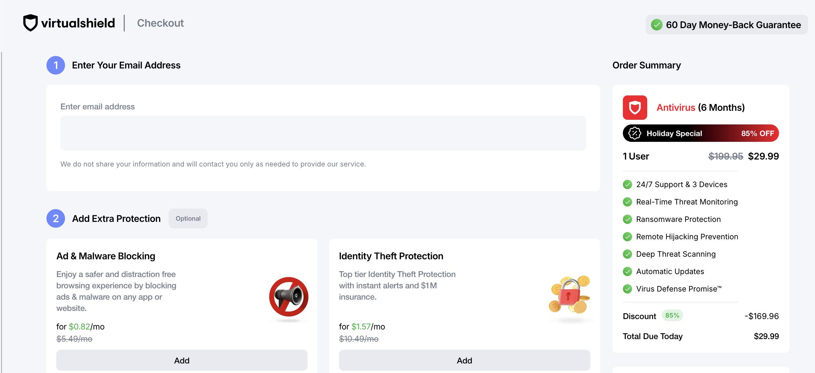Click the green check in Money-Back Guarantee
This screenshot has width=815, height=373.
click(x=657, y=25)
